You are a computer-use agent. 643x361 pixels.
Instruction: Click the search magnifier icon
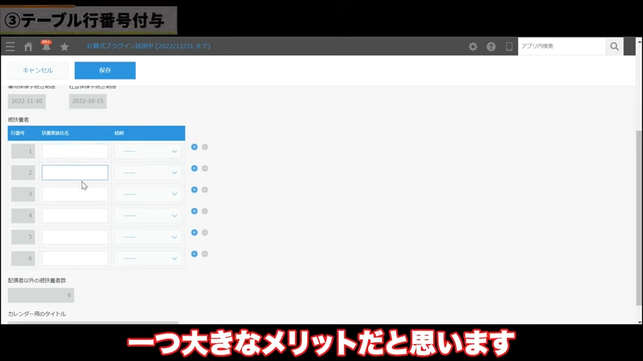coord(614,47)
